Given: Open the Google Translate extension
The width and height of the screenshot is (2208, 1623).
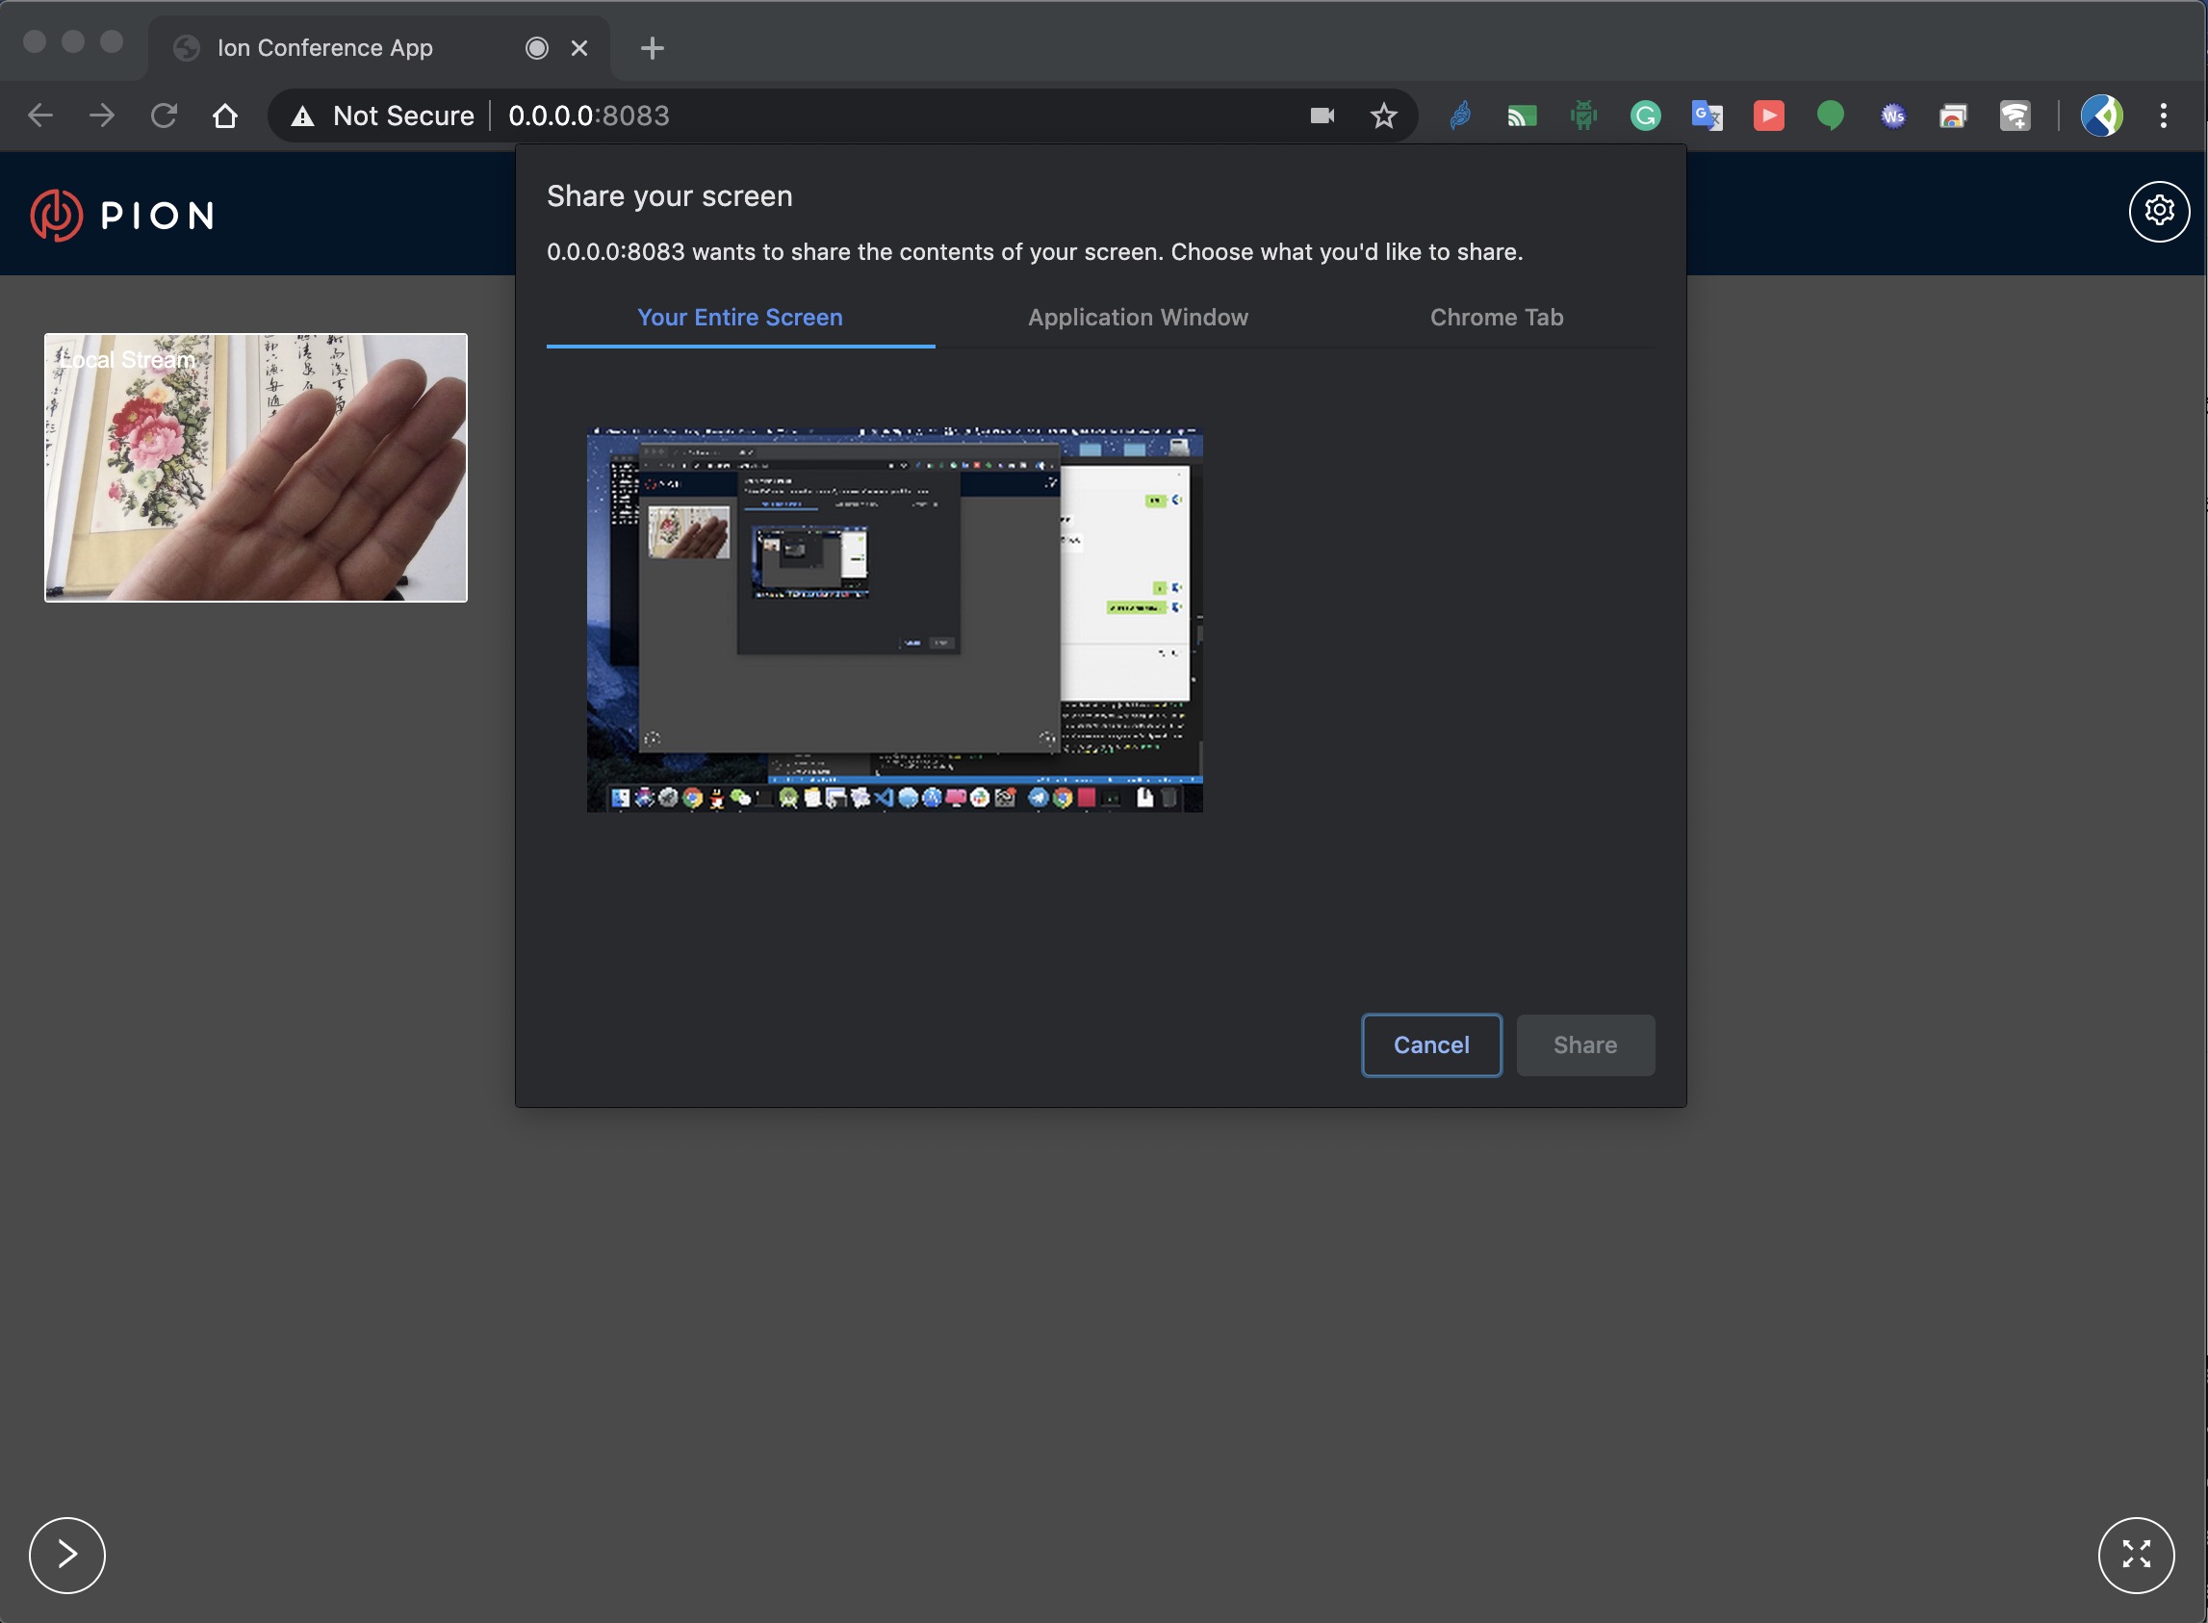Looking at the screenshot, I should 1707,116.
